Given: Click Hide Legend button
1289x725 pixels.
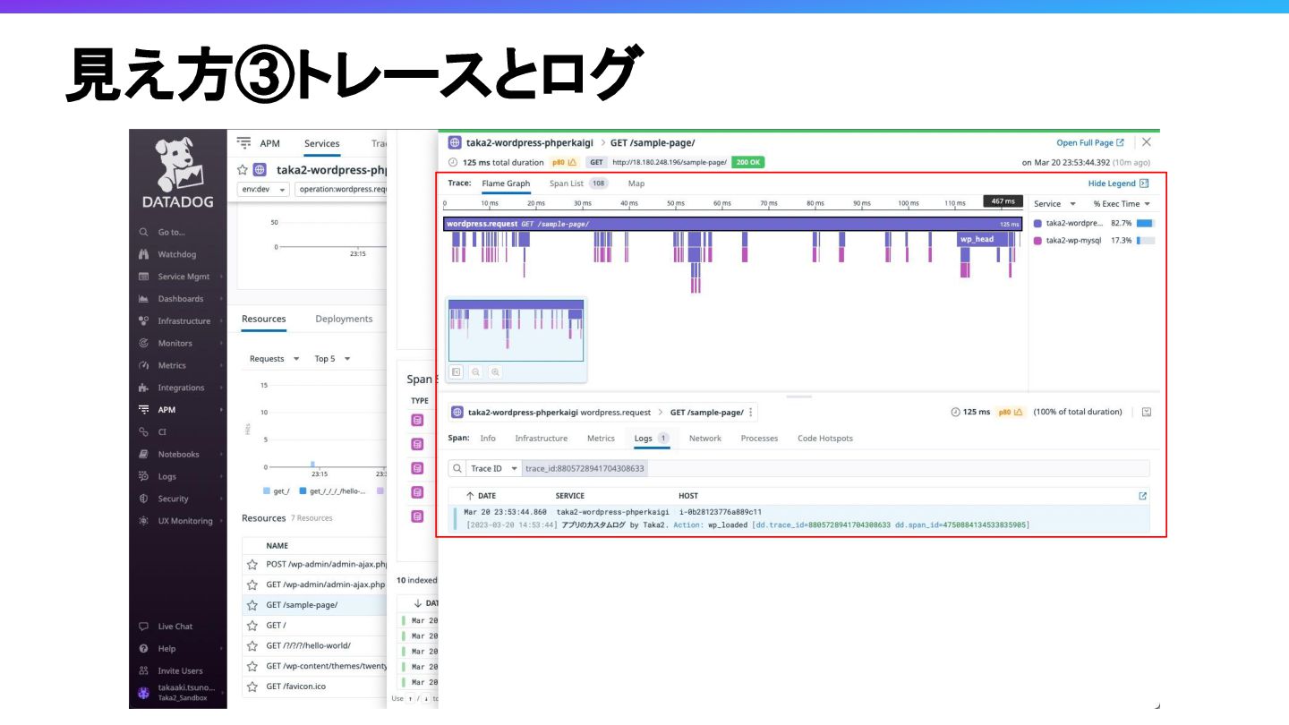Looking at the screenshot, I should pyautogui.click(x=1118, y=183).
